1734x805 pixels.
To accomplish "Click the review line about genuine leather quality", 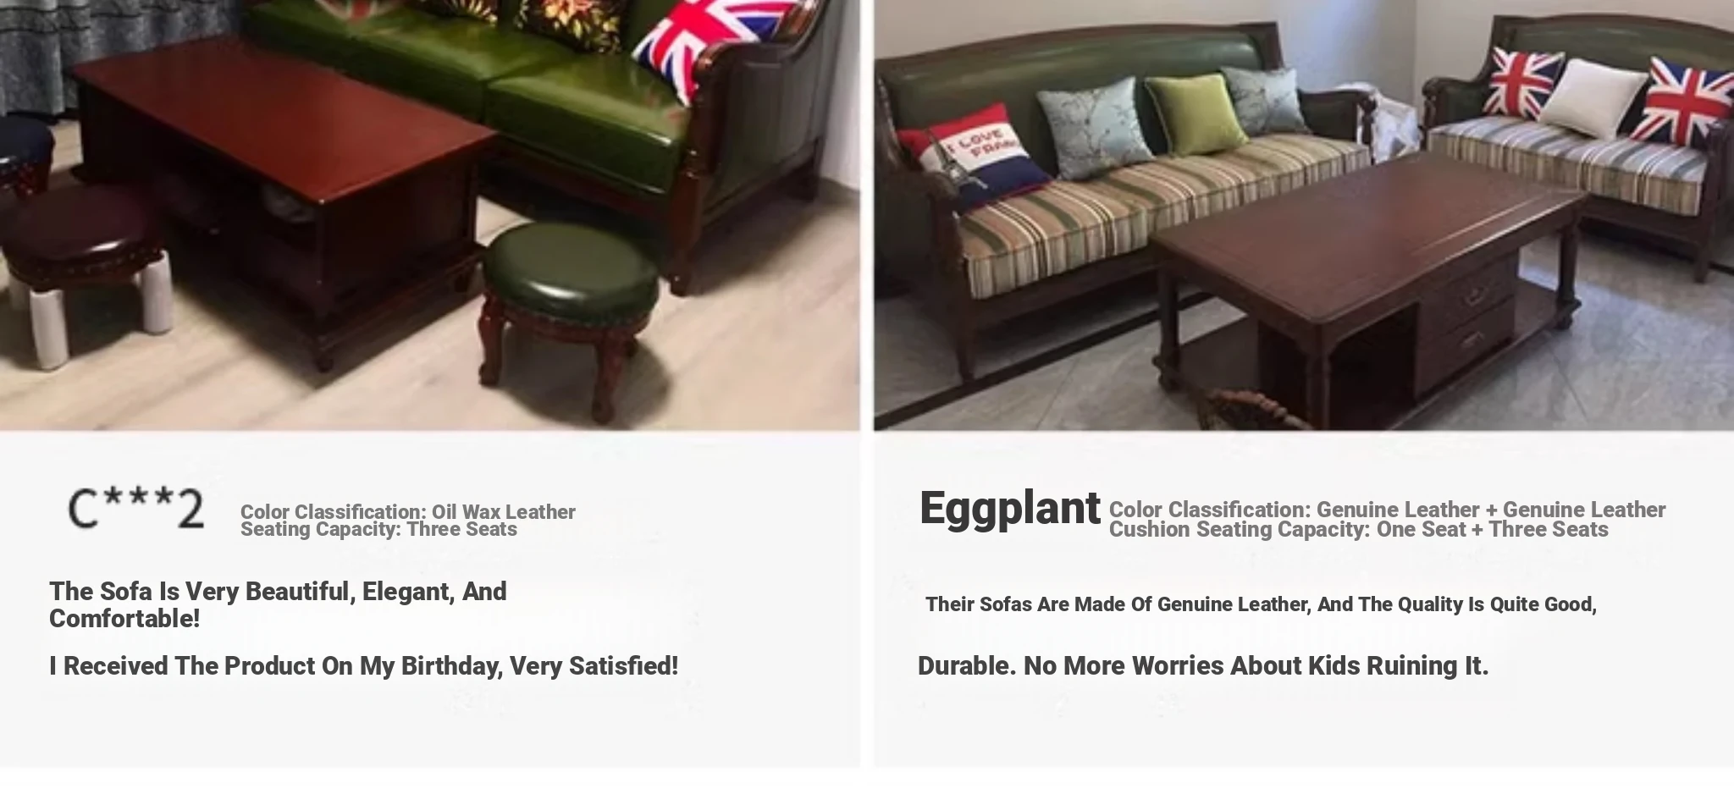I will click(1261, 604).
